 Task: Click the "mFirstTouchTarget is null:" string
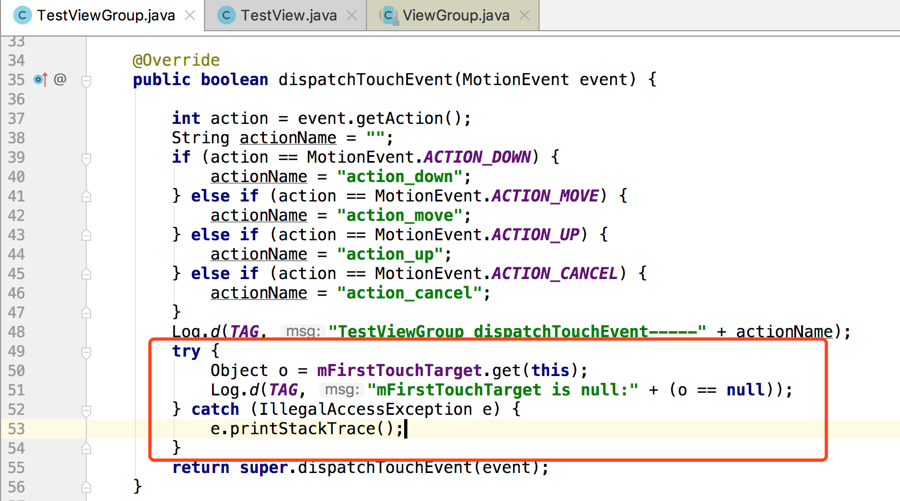click(502, 390)
